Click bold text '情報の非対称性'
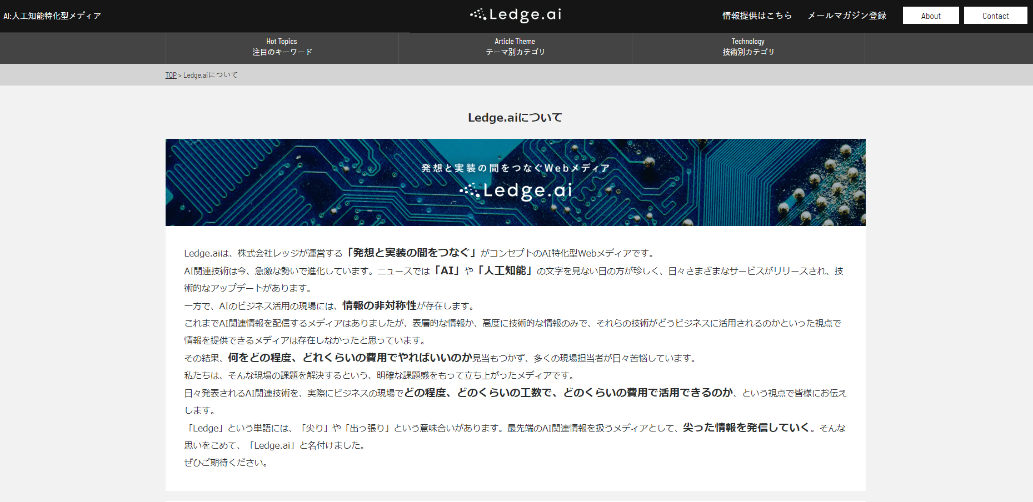Screen dimensions: 1033x502 380,305
